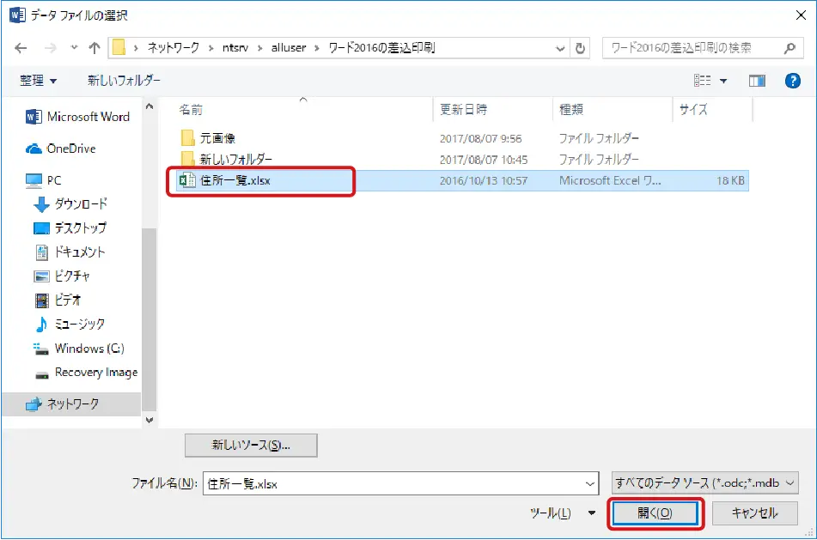Open the ツール(L) dropdown

click(x=562, y=513)
